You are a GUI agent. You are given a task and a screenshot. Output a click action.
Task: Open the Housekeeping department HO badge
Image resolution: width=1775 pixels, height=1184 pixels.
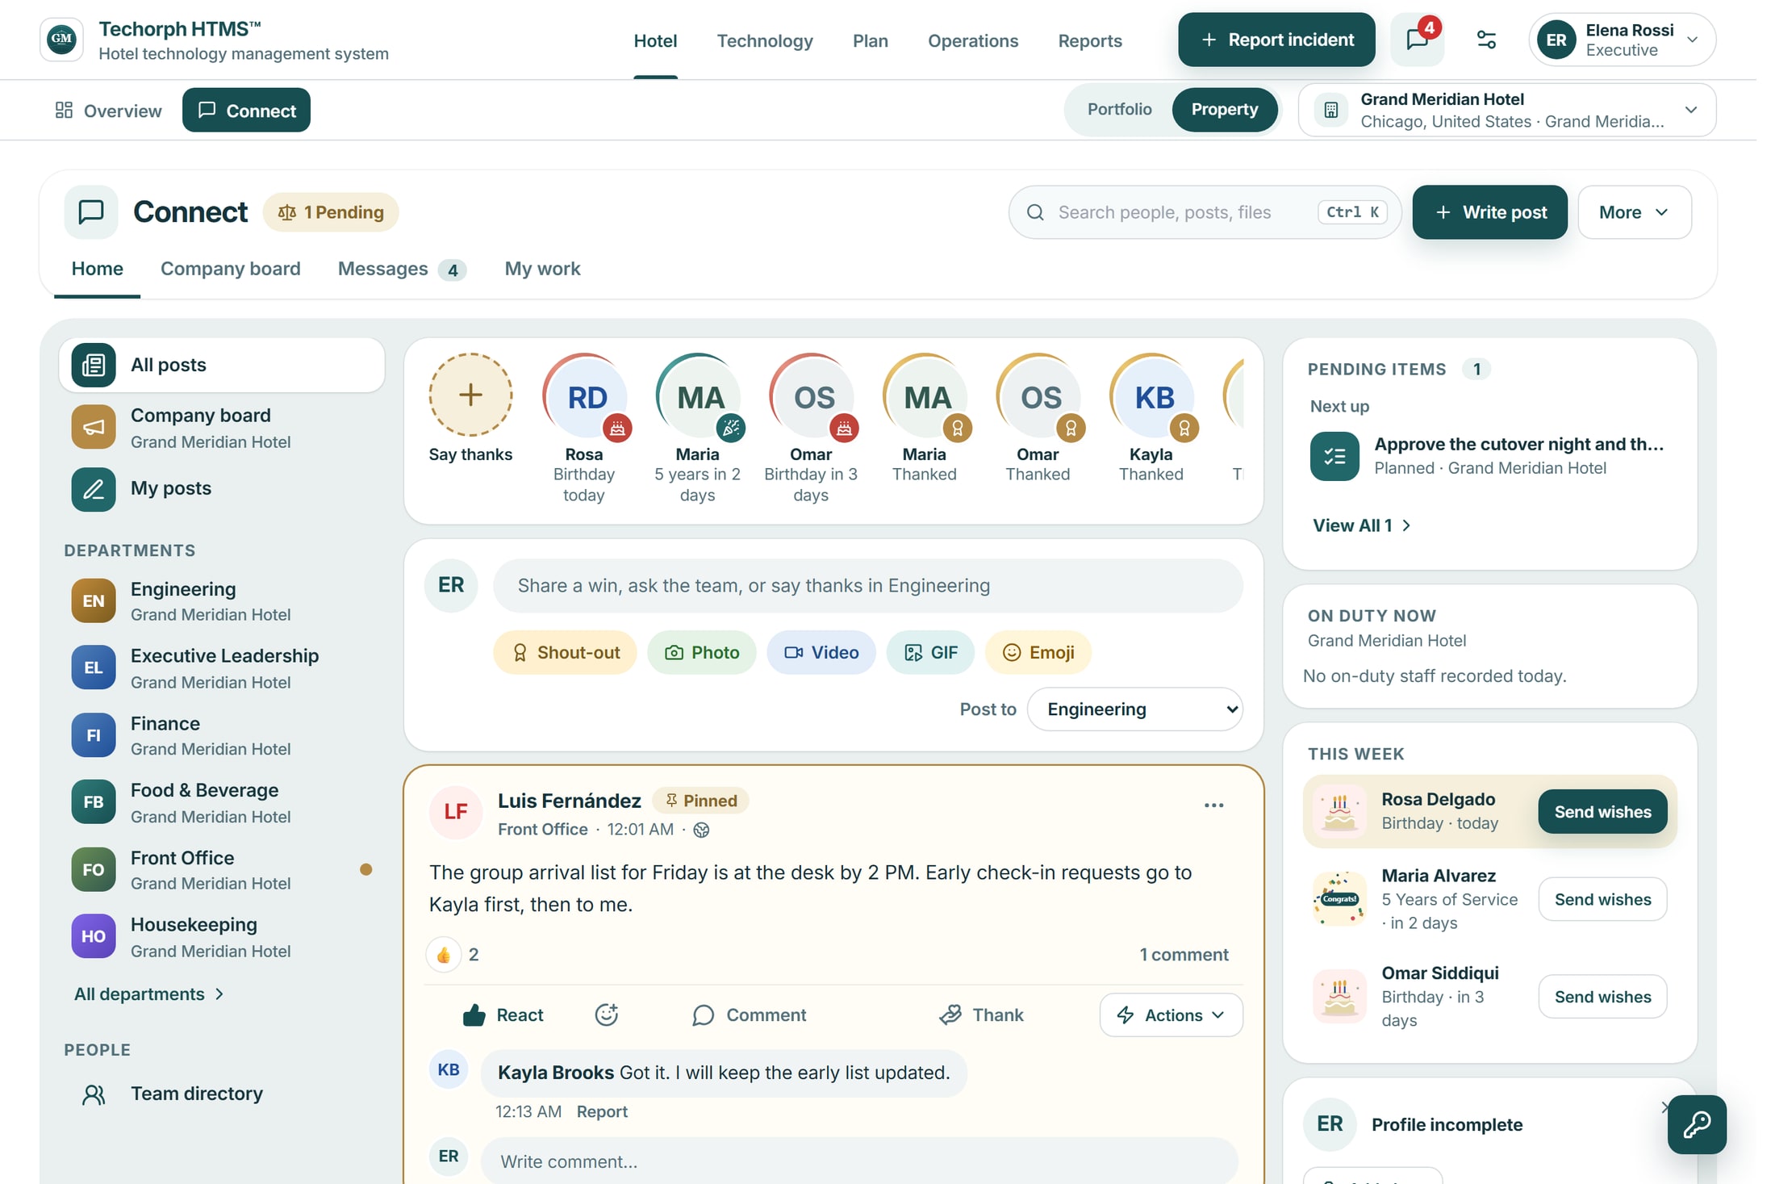click(94, 936)
